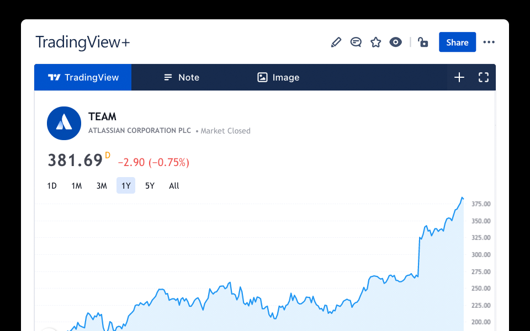Click the 381.69 stock price
Viewport: 530px width, 331px height.
coord(75,161)
